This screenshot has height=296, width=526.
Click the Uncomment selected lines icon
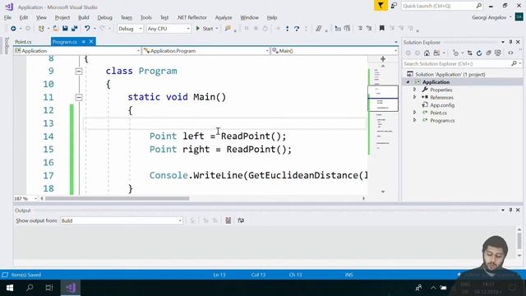point(369,28)
